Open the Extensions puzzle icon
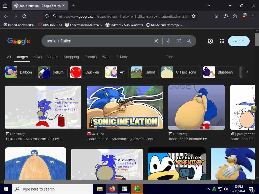The image size is (259, 194). (235, 16)
